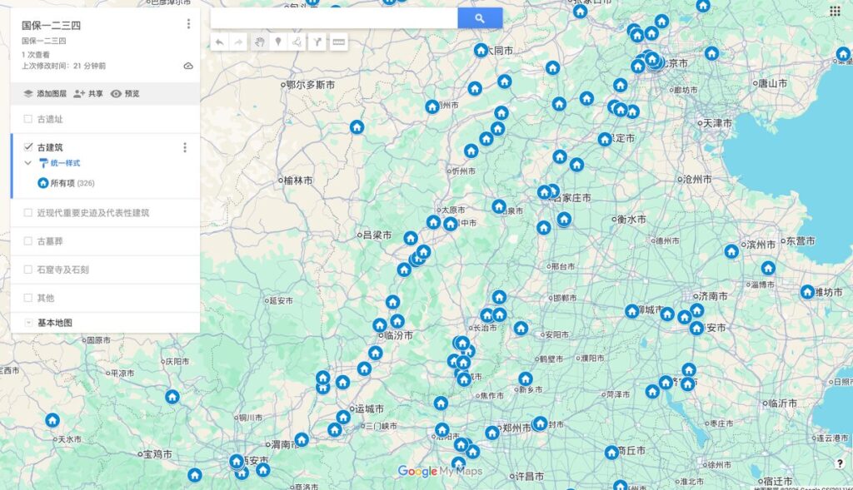Uncheck the 古建筑 layer checkbox
Viewport: 853px width, 490px height.
[x=28, y=147]
